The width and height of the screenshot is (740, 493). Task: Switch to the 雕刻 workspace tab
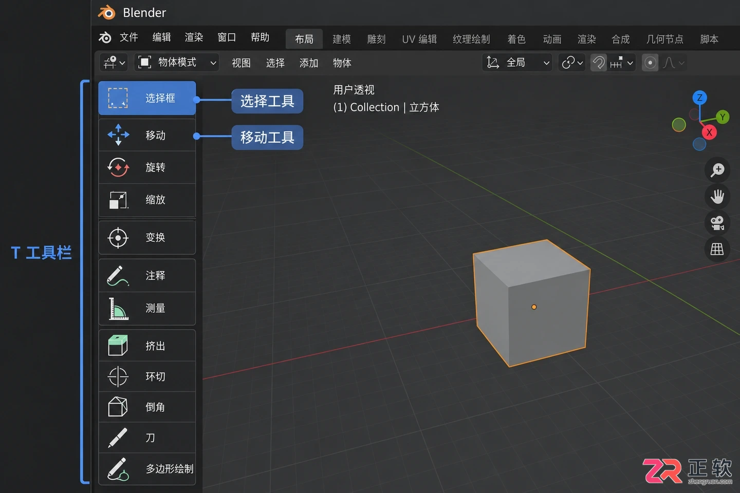376,39
